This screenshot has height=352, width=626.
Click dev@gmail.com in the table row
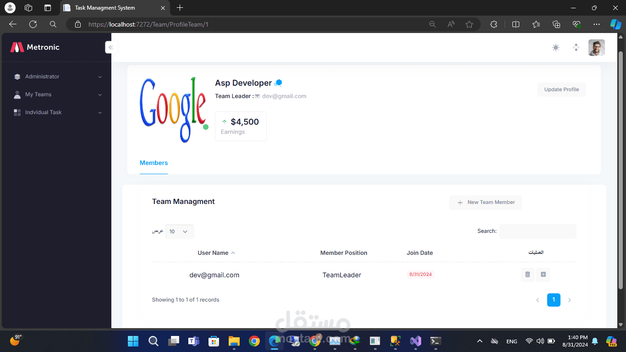(214, 275)
